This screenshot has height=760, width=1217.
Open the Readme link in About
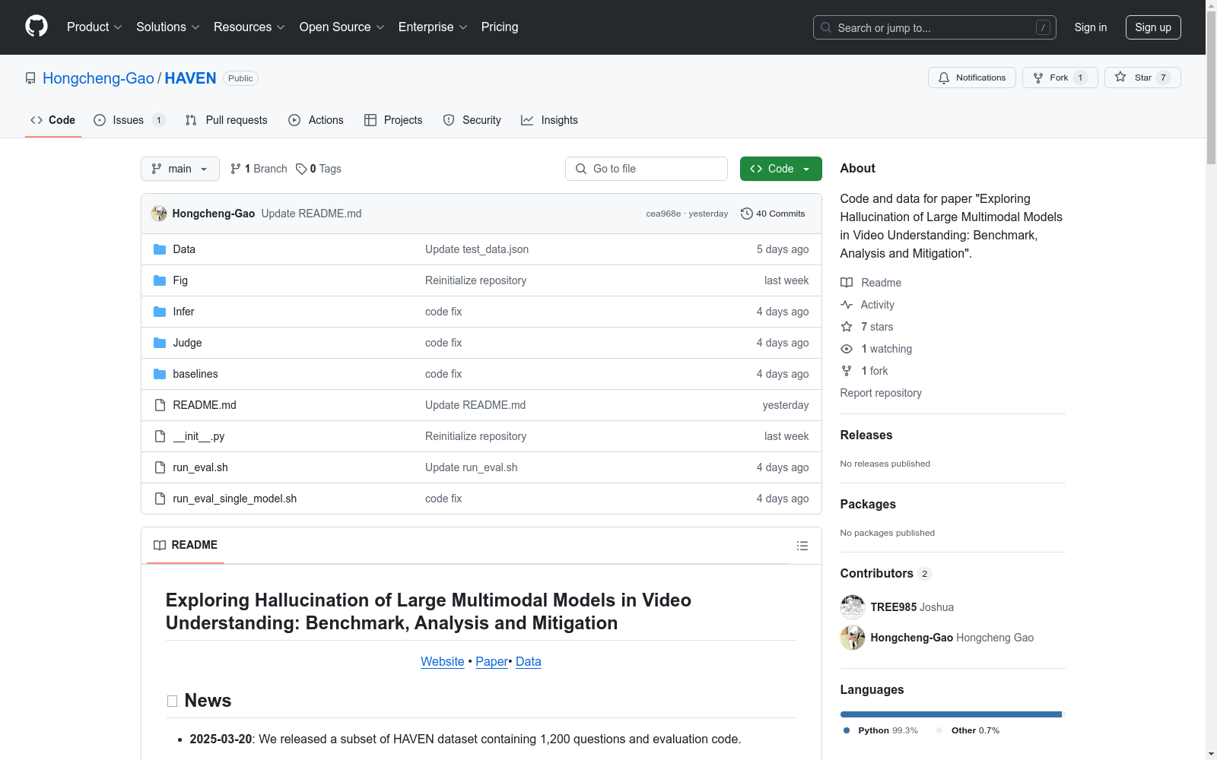coord(871,283)
